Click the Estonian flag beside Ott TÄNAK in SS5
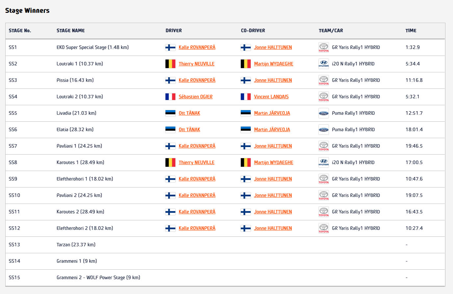 (x=170, y=113)
